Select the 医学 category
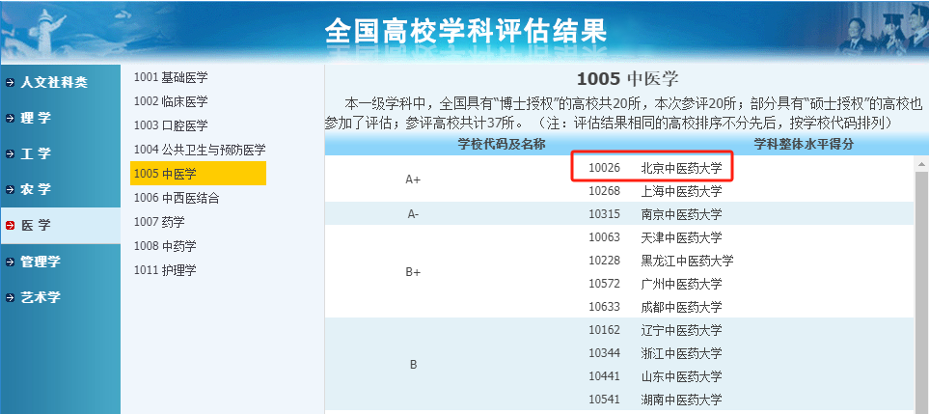929x414 pixels. click(36, 226)
